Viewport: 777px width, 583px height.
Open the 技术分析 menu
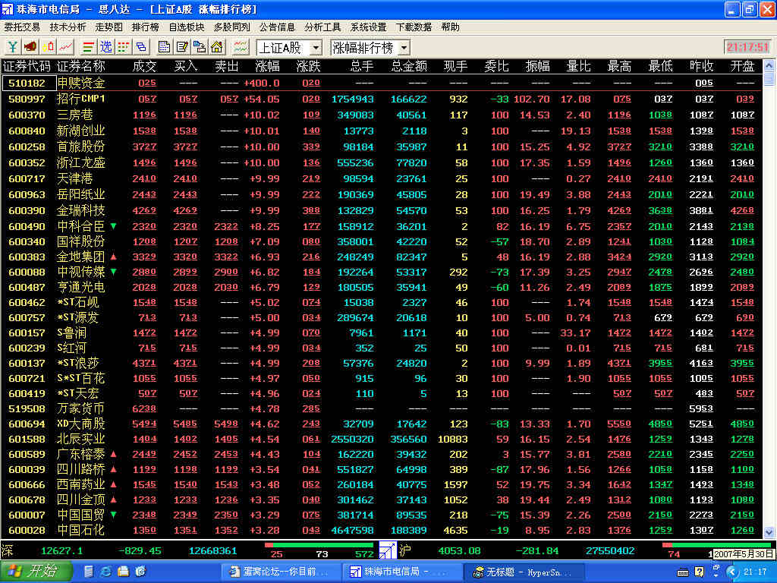click(68, 27)
